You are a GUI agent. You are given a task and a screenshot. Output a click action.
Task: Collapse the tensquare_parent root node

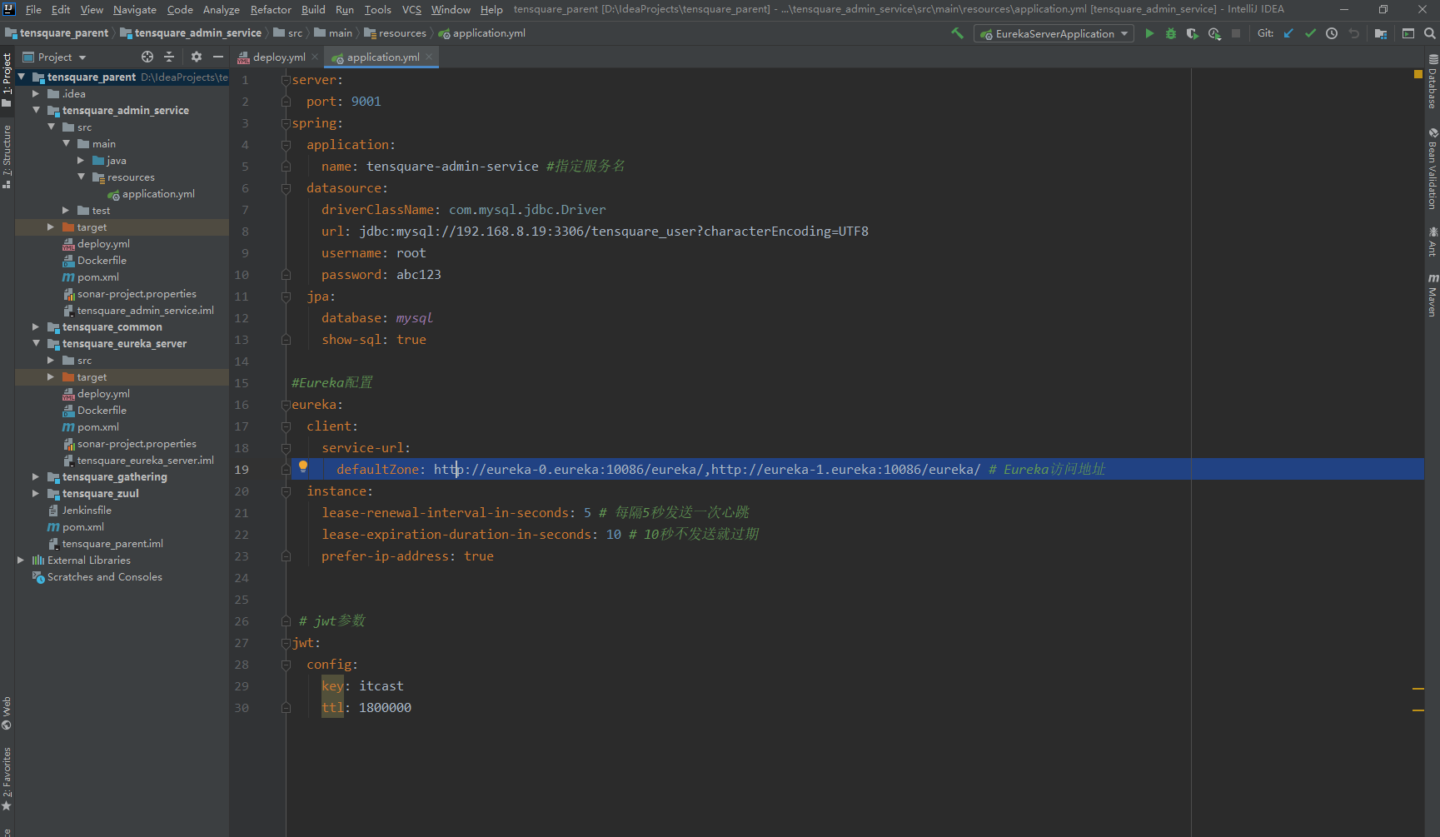[22, 77]
